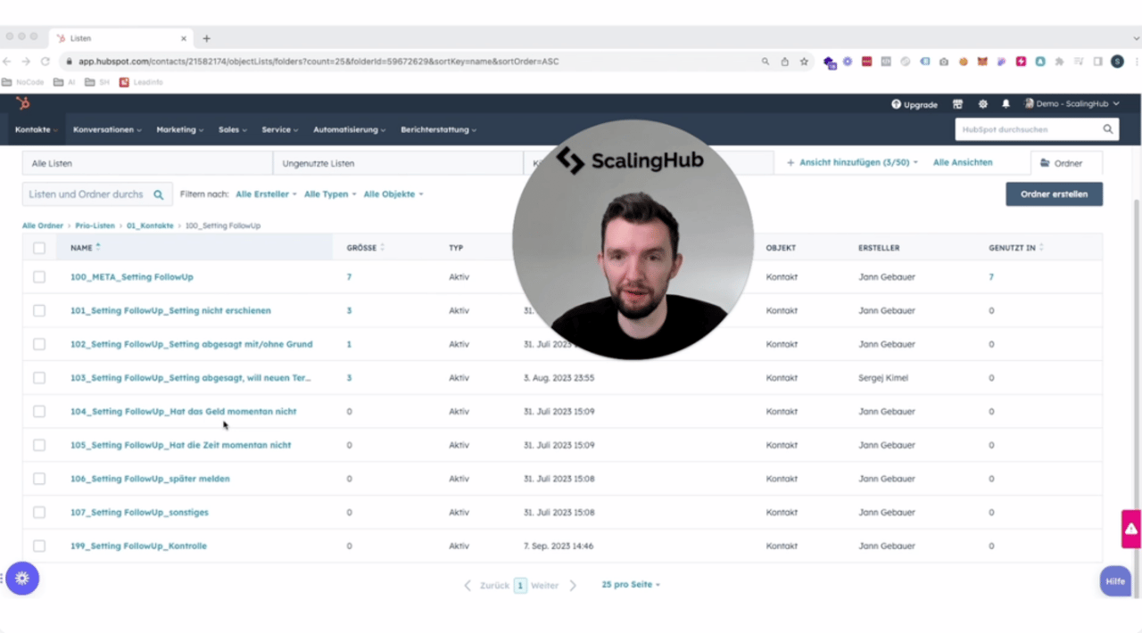Screen dimensions: 1142x633
Task: Open the Konversationen menu
Action: tap(107, 129)
